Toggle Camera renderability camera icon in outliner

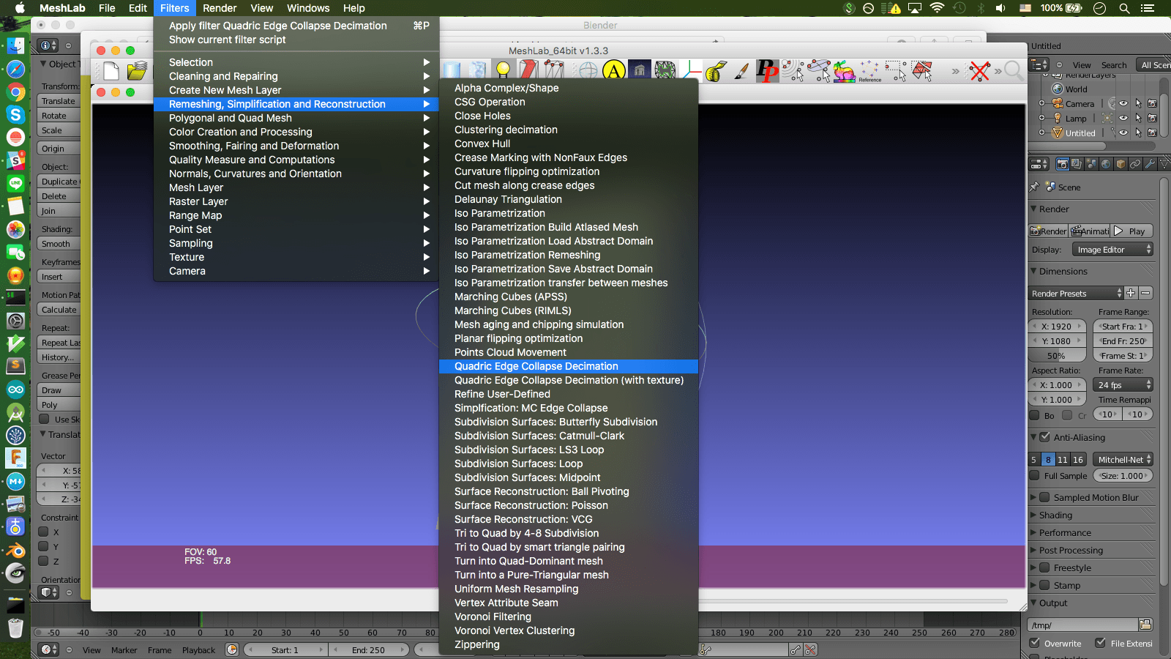[x=1152, y=104]
